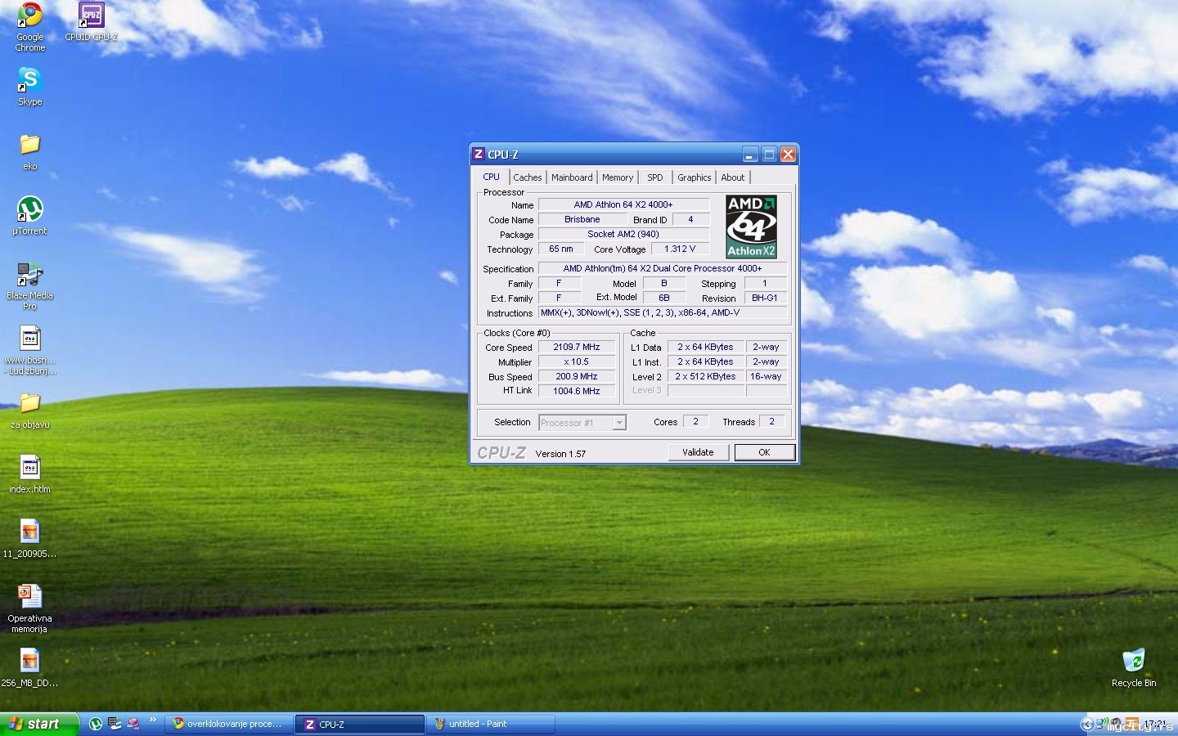Switch to the Mainboard tab
Screen dimensions: 1178x736
[571, 177]
